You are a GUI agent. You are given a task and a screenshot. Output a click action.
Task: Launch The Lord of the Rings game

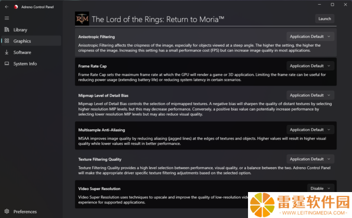324,19
